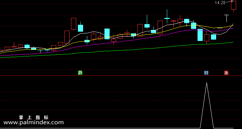This screenshot has height=129, width=242.
Task: Click the flat white indicator baseline
Action: pyautogui.click(x=100, y=128)
